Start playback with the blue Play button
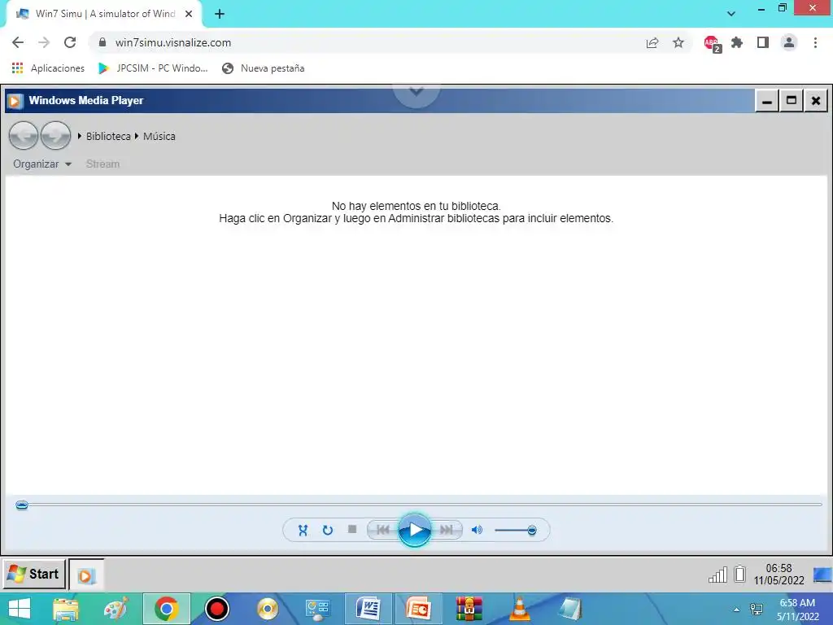The width and height of the screenshot is (833, 625). [x=415, y=530]
